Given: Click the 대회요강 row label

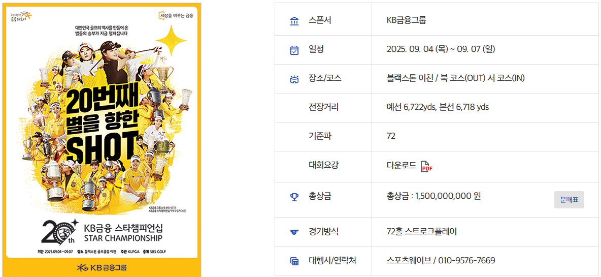Looking at the screenshot, I should coord(323,165).
